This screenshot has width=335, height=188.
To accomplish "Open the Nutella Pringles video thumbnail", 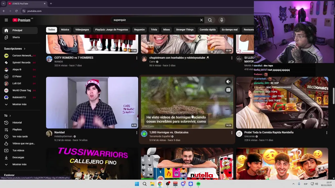I will point(187,164).
